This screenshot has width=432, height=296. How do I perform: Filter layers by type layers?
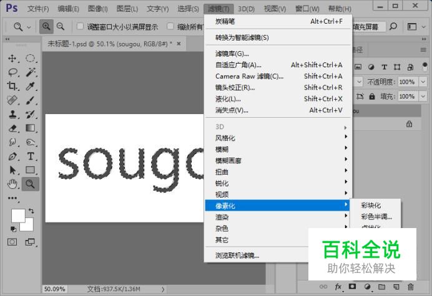(x=384, y=67)
